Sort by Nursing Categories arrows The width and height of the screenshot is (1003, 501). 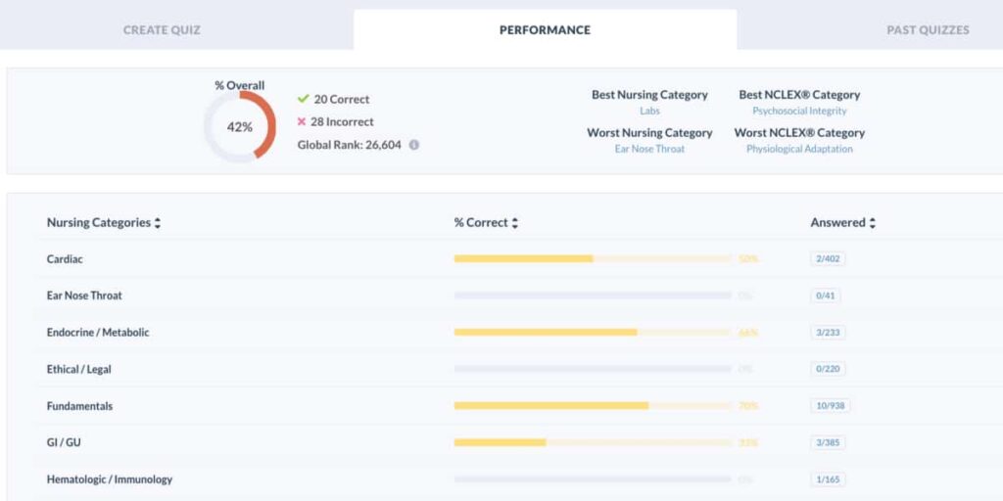[x=158, y=223]
